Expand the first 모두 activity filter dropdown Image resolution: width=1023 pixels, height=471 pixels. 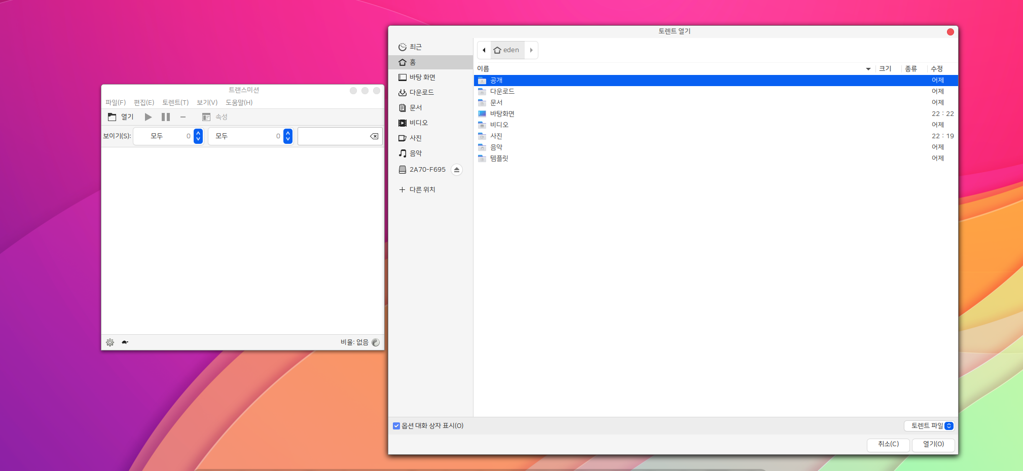coord(198,136)
